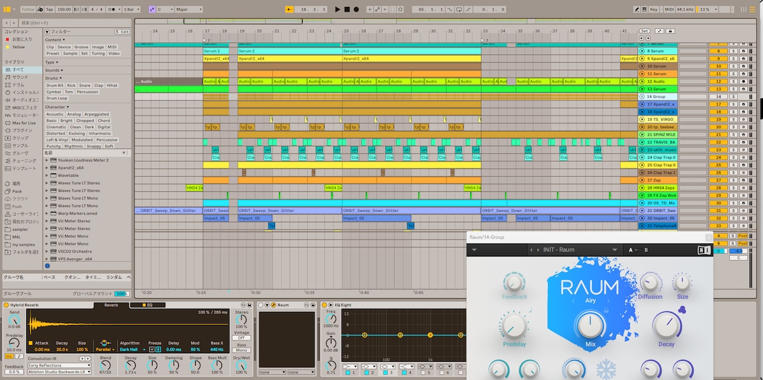
Task: Expand the Wavetable browser item
Action: pos(46,176)
